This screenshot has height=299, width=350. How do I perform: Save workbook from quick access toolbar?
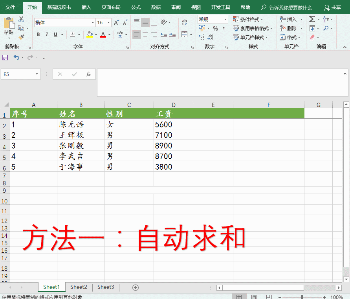5,58
